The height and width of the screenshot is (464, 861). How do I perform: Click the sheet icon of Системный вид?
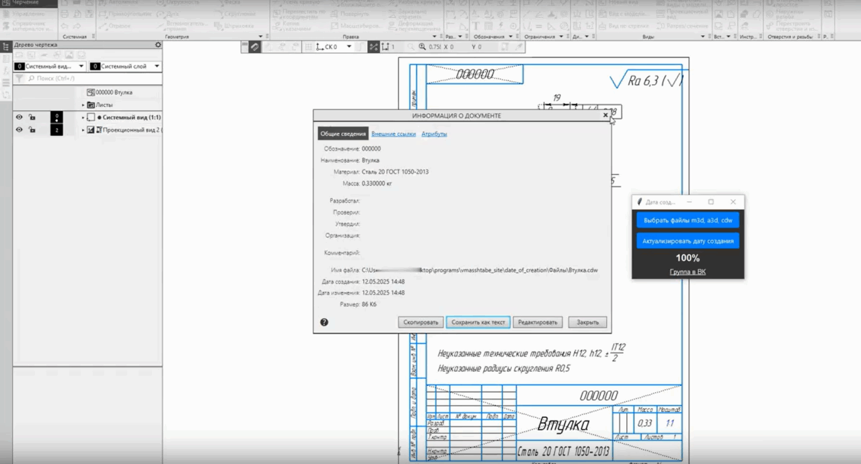[x=91, y=117]
